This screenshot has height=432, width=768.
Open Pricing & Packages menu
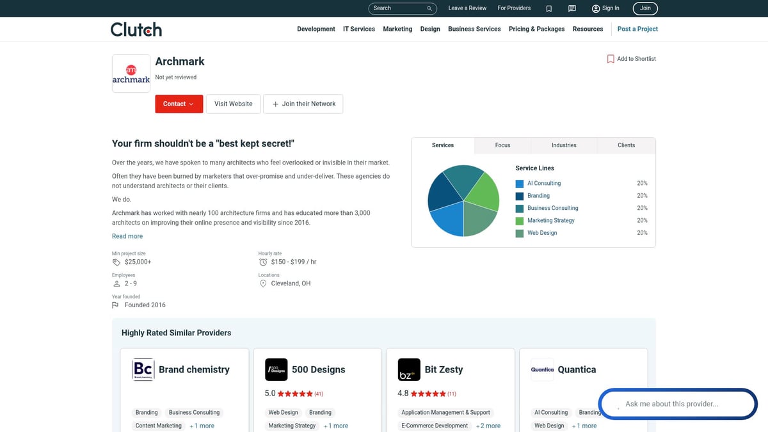(536, 29)
